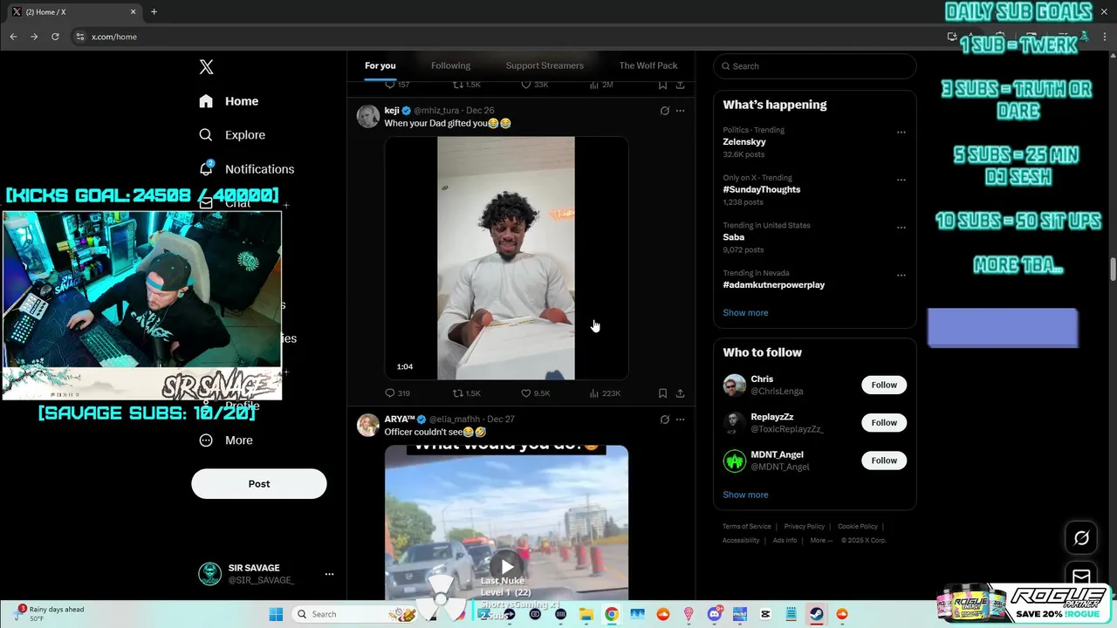Ask Grok about ARYA's post

[664, 420]
